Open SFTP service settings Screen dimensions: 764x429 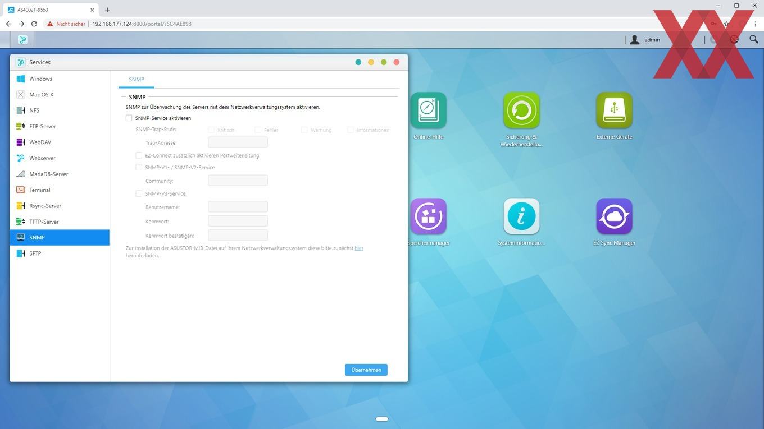[x=60, y=253]
